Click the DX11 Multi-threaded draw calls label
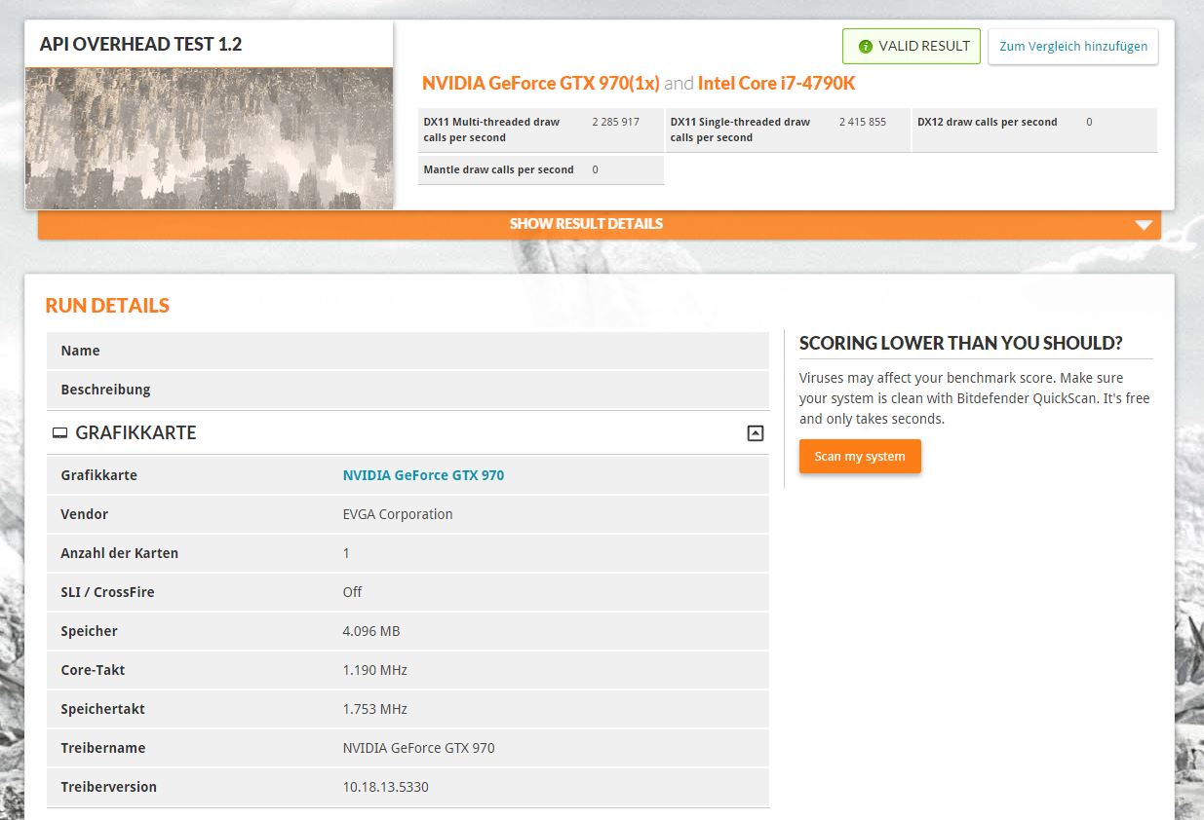Viewport: 1204px width, 820px height. click(491, 130)
